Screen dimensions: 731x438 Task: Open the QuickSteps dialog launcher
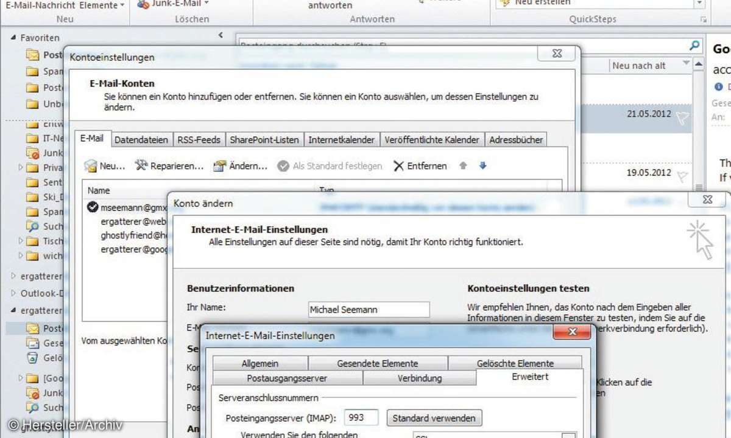pos(704,20)
